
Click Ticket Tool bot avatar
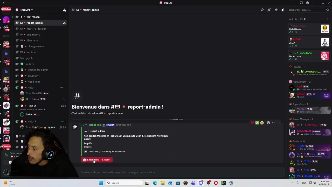75,127
